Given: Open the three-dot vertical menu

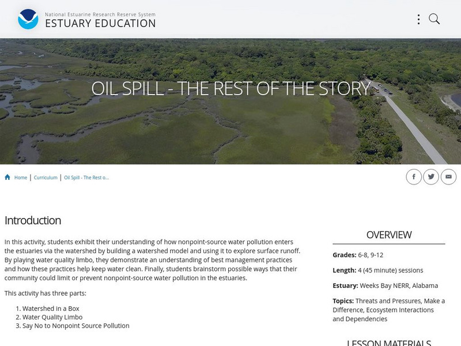Looking at the screenshot, I should coord(418,19).
